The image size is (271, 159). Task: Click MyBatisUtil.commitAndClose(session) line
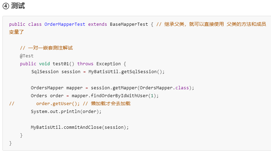pyautogui.click(x=80, y=127)
